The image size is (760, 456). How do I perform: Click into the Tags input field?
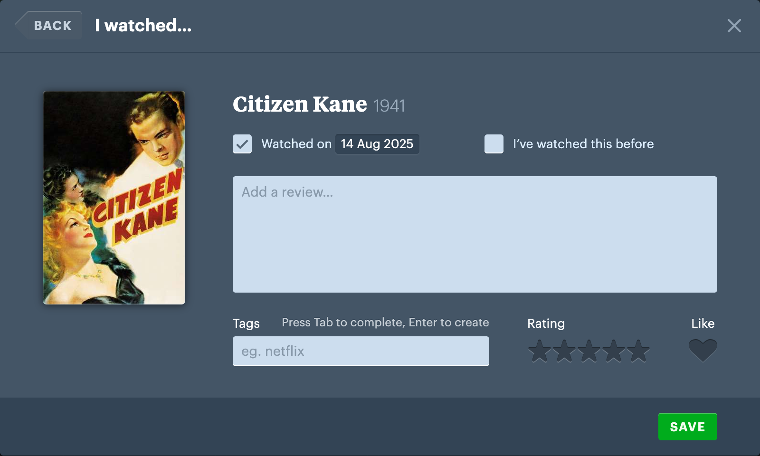click(361, 351)
